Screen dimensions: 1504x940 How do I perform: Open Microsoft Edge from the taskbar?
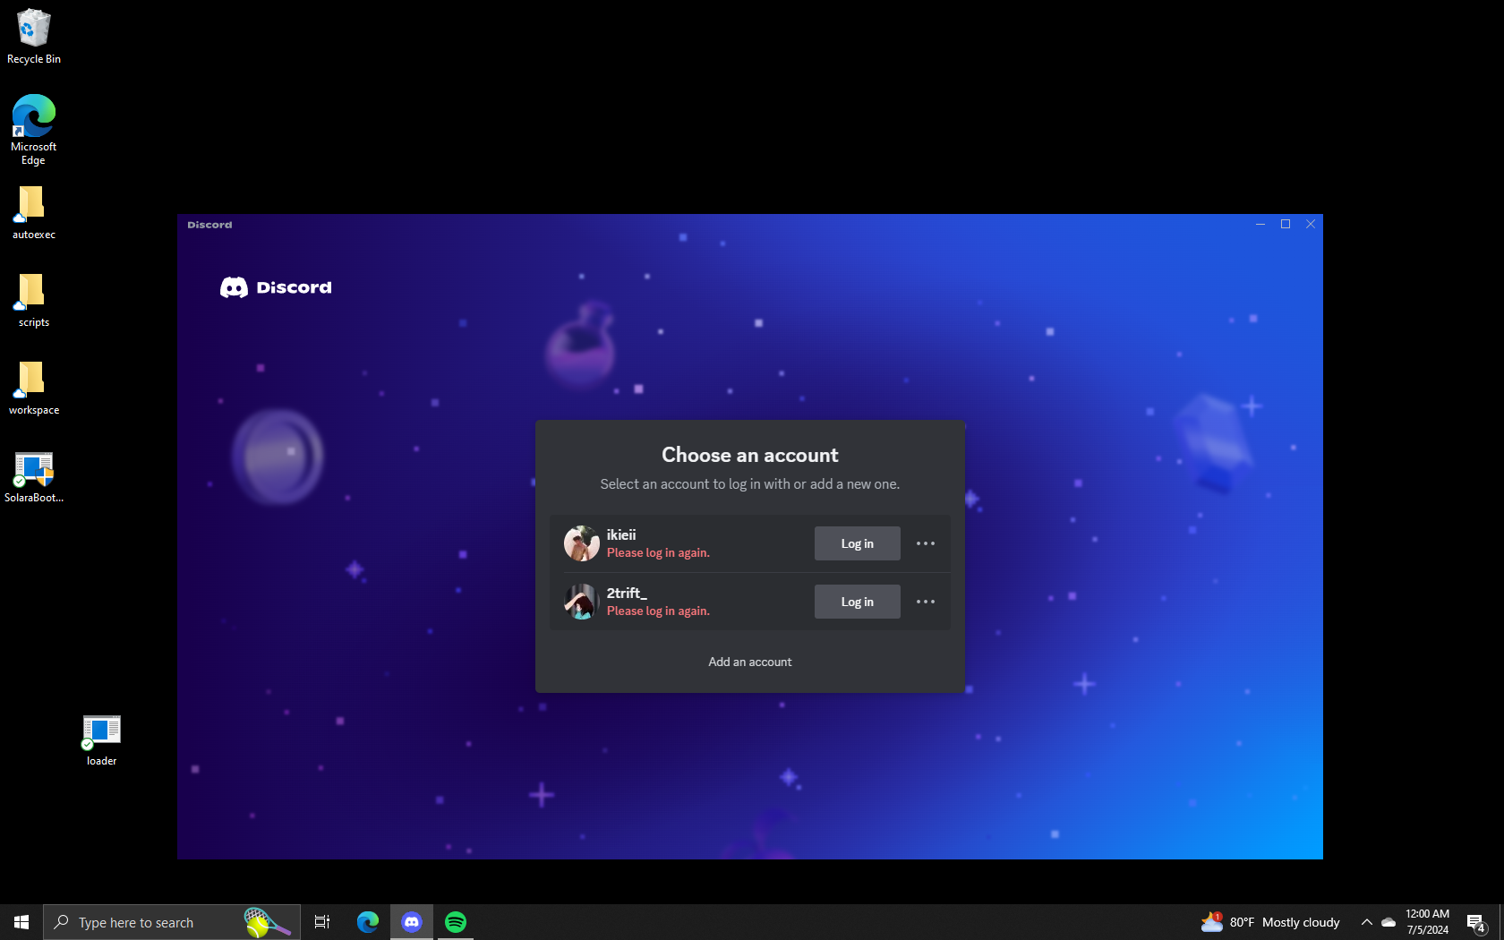click(368, 922)
